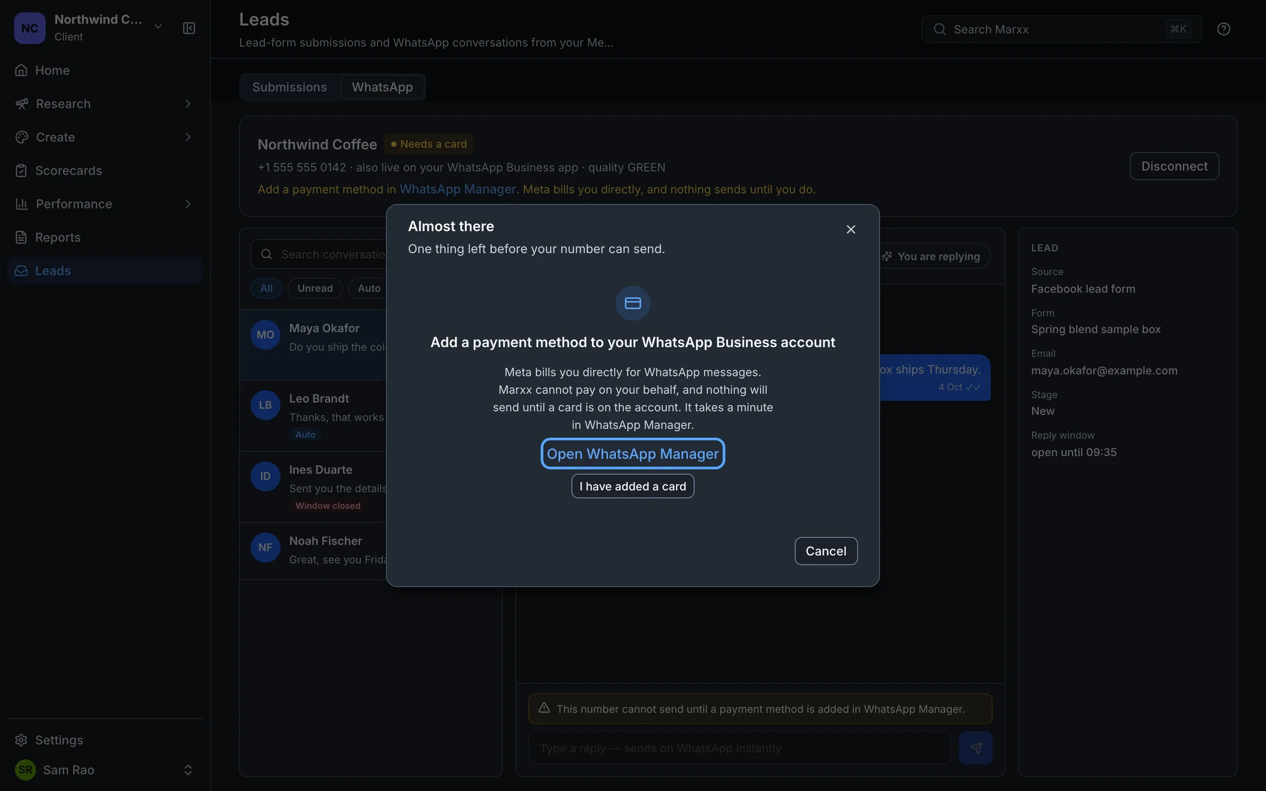
Task: Open Leo Brandt conversation
Action: tap(313, 416)
